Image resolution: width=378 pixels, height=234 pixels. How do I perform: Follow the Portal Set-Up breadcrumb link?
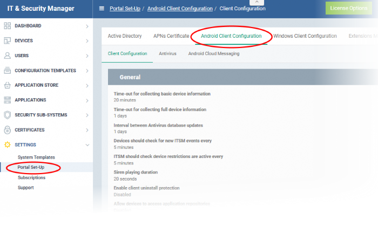125,9
